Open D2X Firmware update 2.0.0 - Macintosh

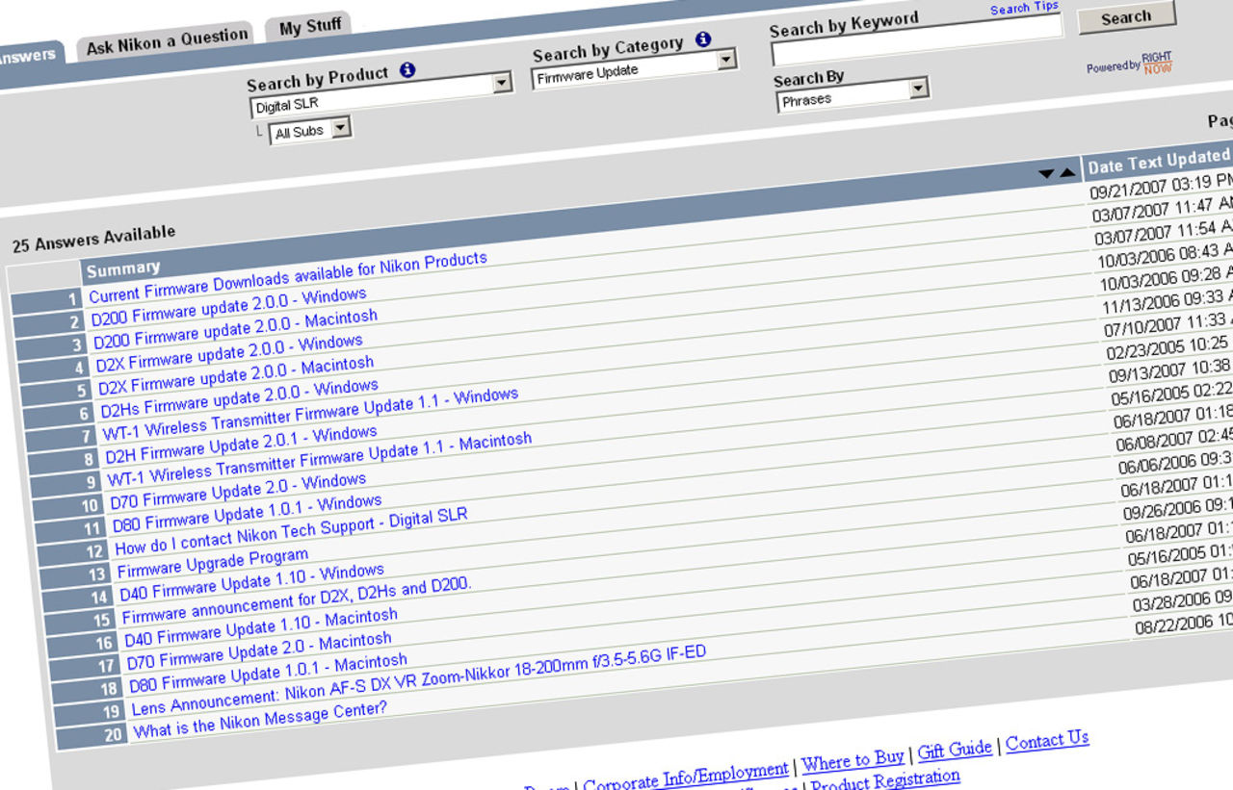pyautogui.click(x=236, y=376)
